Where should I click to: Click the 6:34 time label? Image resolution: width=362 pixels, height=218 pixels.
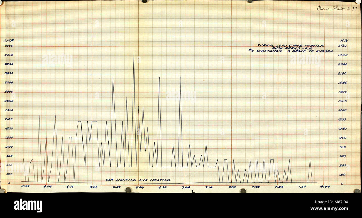(x=116, y=187)
